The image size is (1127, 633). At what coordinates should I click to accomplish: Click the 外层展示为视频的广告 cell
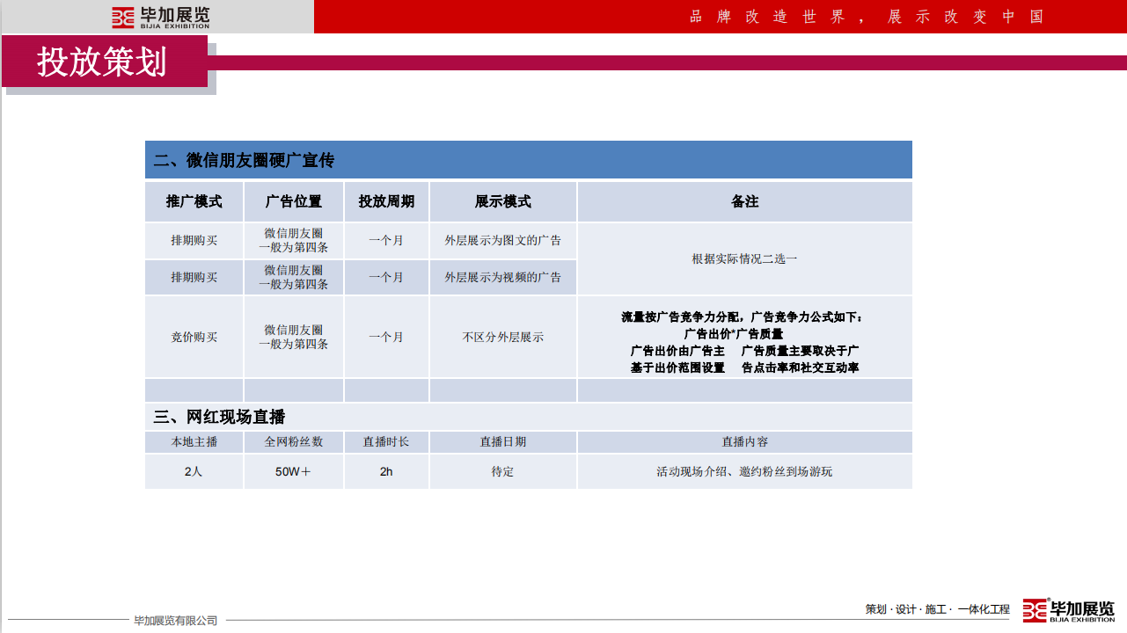(x=502, y=277)
